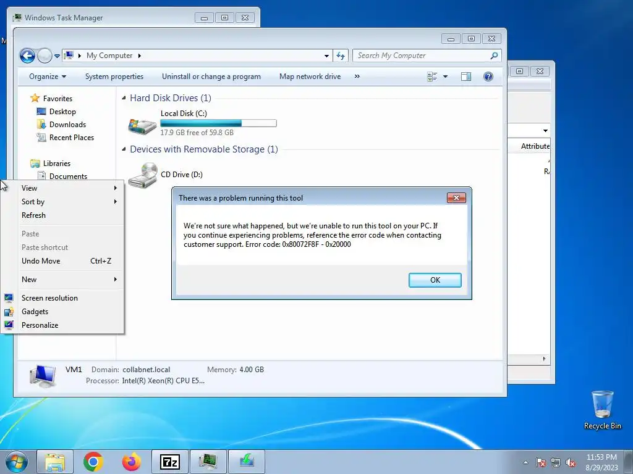
Task: Click chevron after My Computer in breadcrumb
Action: [x=139, y=56]
